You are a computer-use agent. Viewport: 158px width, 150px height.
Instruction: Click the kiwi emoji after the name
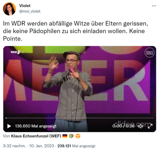[71, 136]
